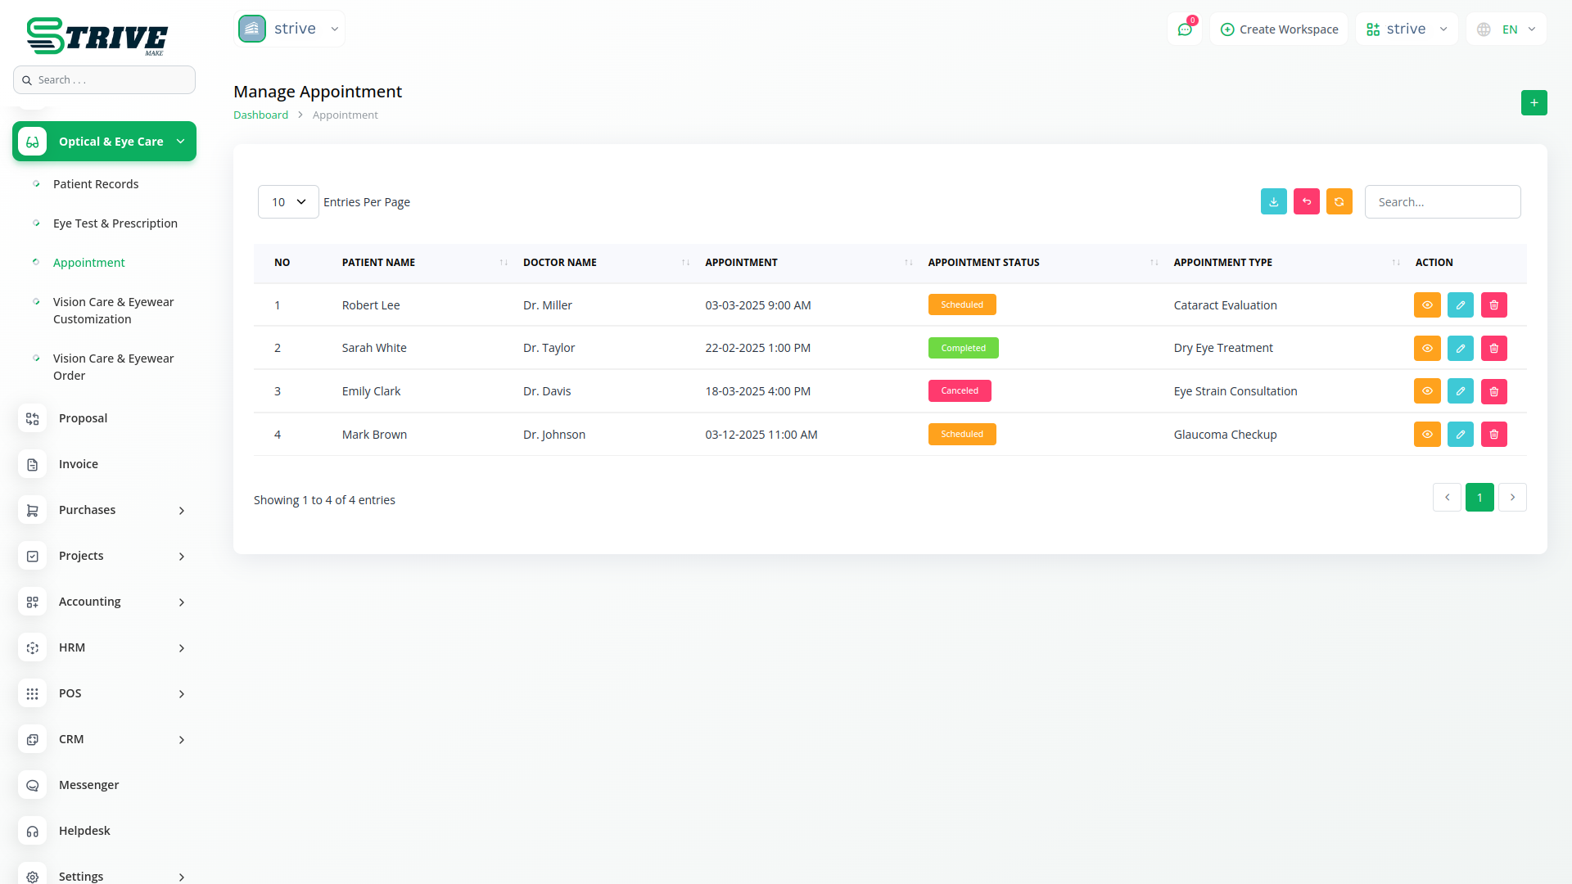Edit Robert Lee's appointment with pencil icon
The height and width of the screenshot is (884, 1572).
point(1460,305)
